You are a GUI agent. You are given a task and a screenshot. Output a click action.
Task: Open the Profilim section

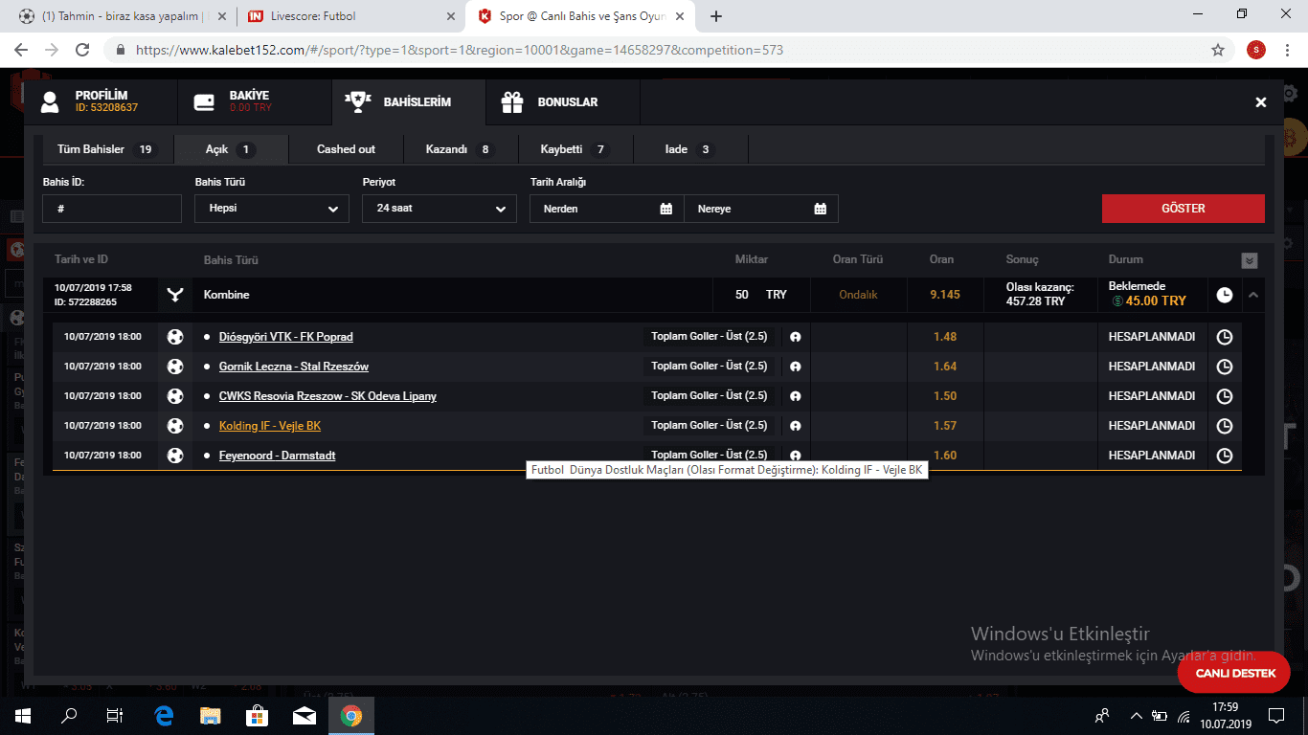click(101, 101)
